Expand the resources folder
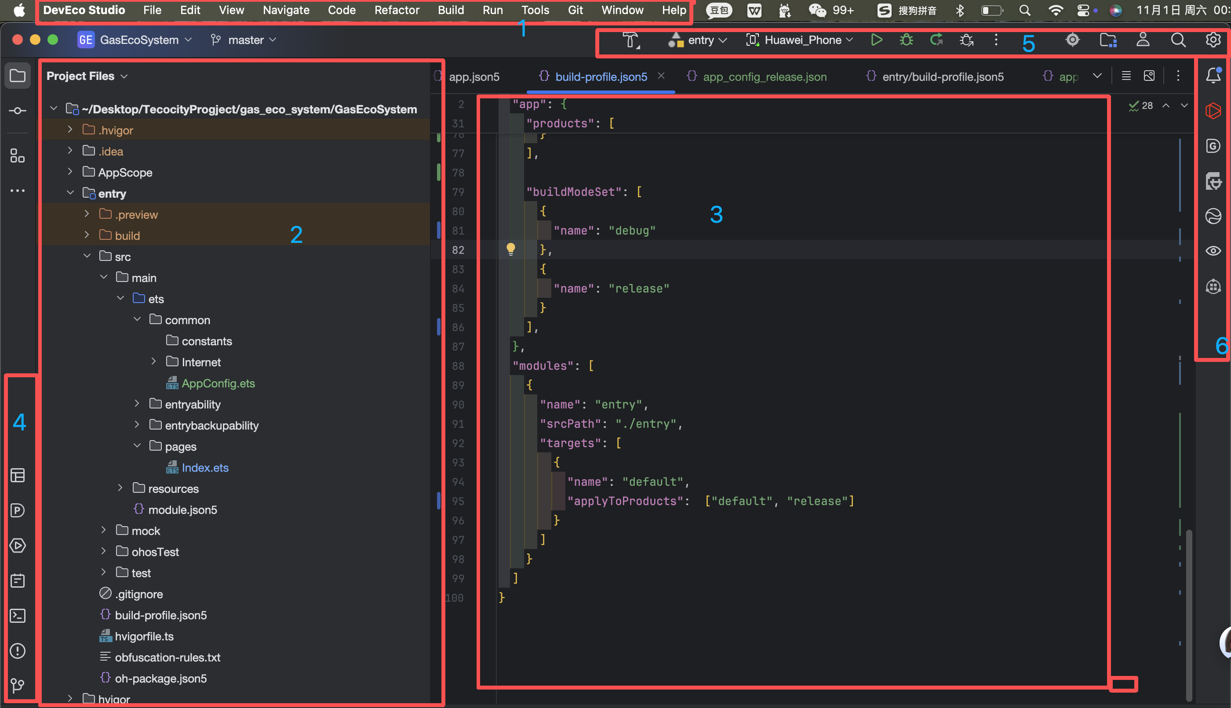Screen dimensions: 1231x708 point(120,488)
